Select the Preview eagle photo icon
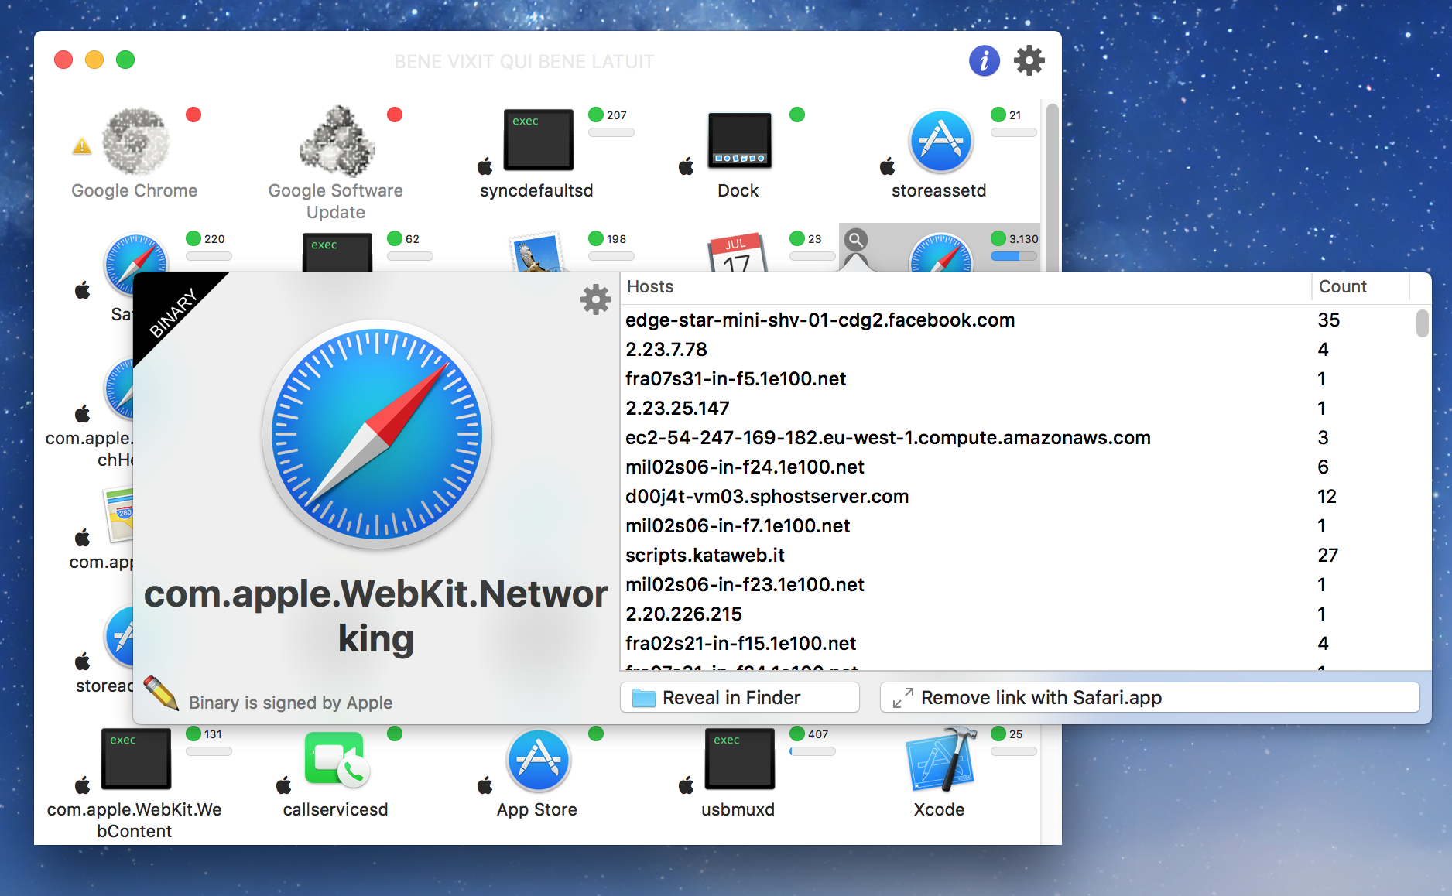Screen dimensions: 1452x896 537,253
